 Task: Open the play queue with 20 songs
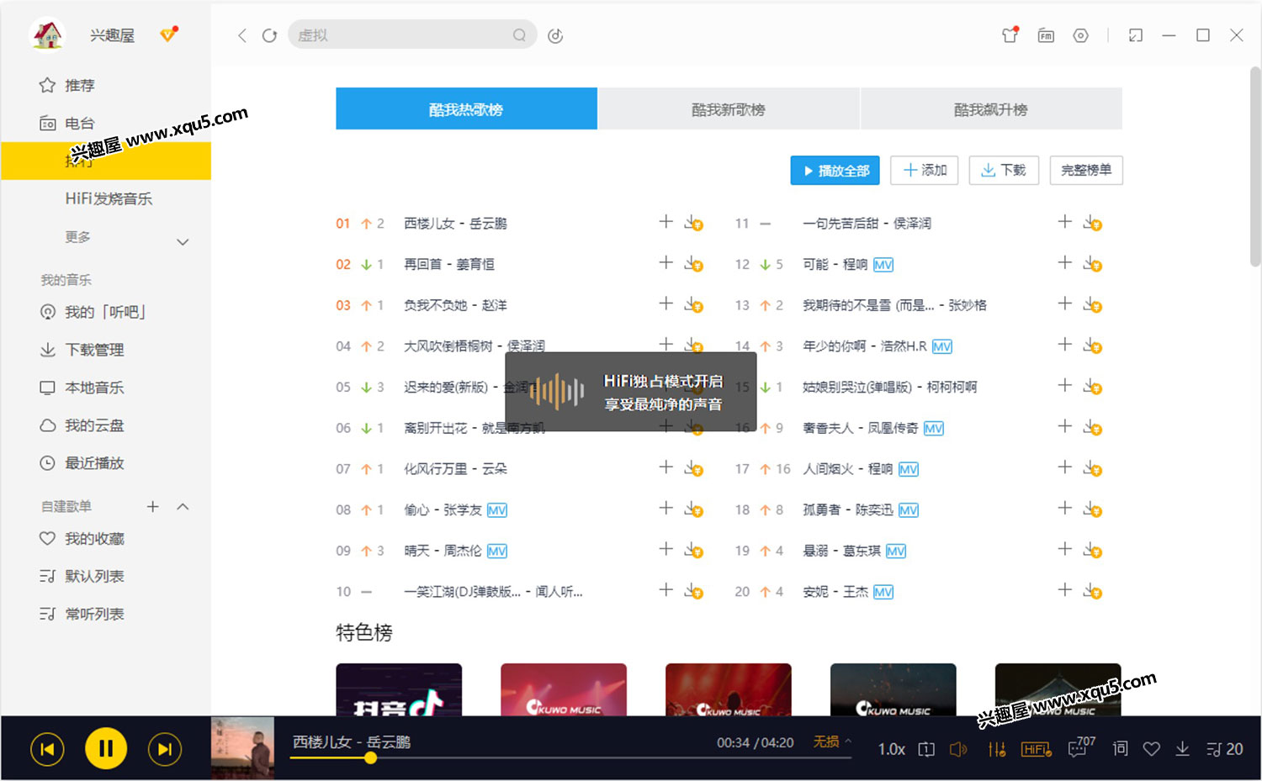tap(1225, 749)
